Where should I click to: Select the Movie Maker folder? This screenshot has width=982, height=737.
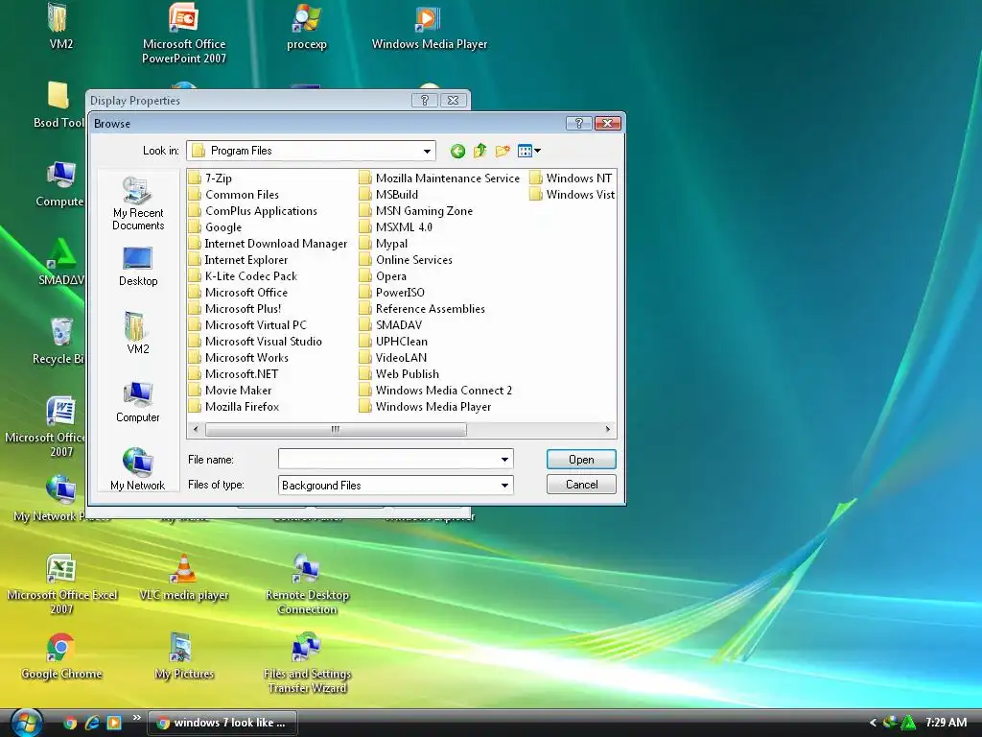[230, 390]
